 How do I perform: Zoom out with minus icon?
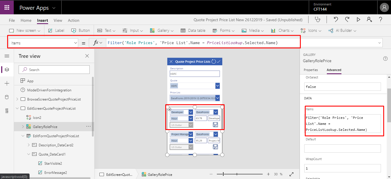click(211, 174)
